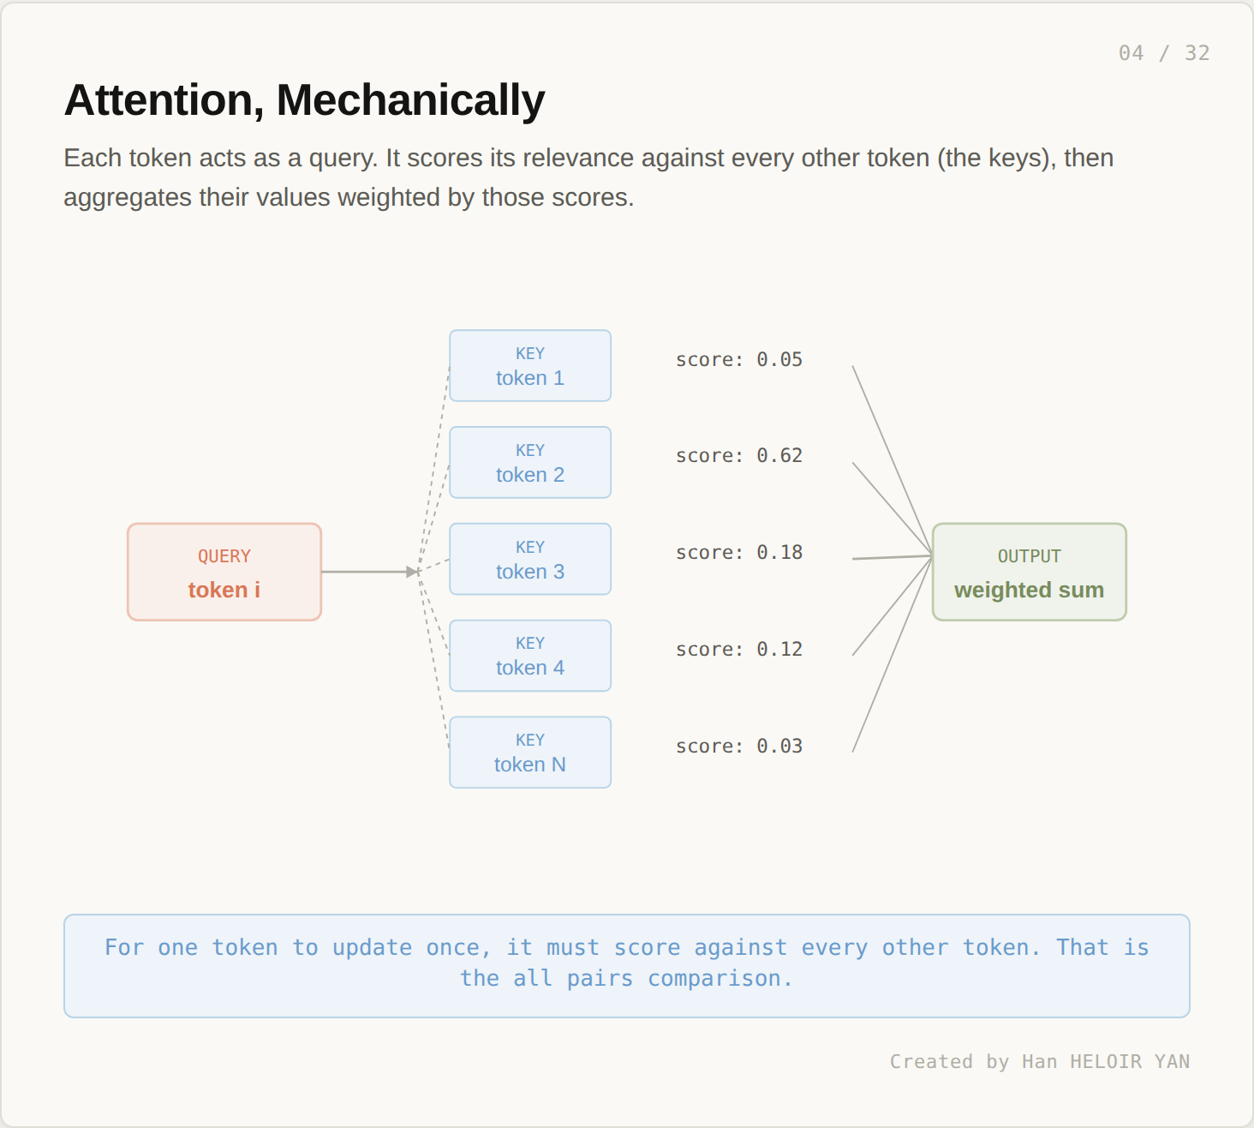Click the 'score: 0.62' label
Screen dimensions: 1254x1128
pyautogui.click(x=739, y=456)
